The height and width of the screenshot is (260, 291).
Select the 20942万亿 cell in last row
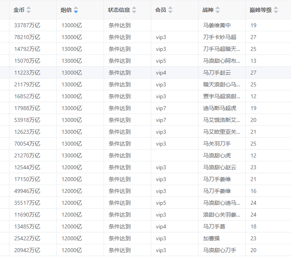[x=27, y=250]
